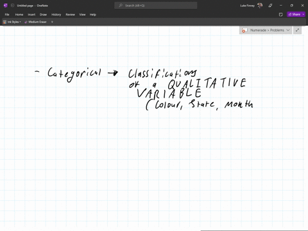308x231 pixels.
Task: Open the Insert ribbon tab
Action: coord(31,15)
